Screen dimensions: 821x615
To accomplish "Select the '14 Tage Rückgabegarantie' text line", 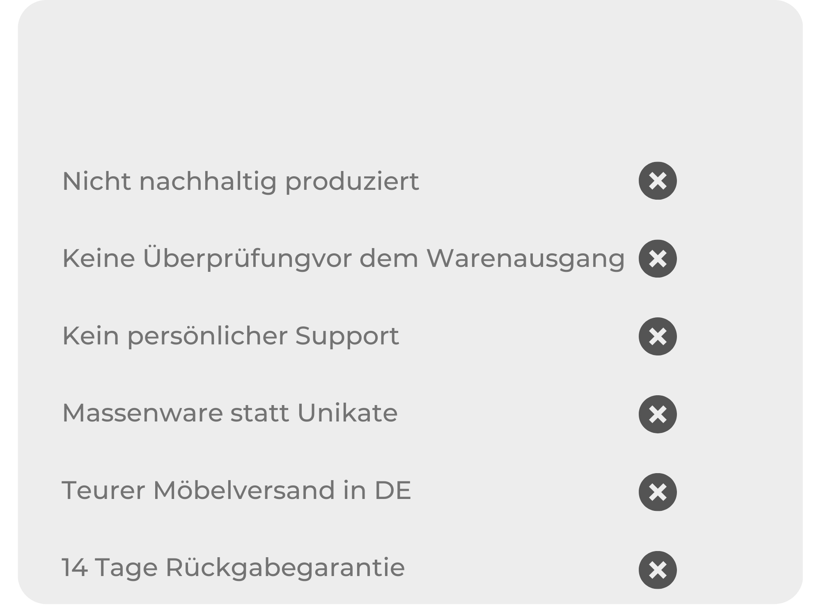I will (x=233, y=568).
